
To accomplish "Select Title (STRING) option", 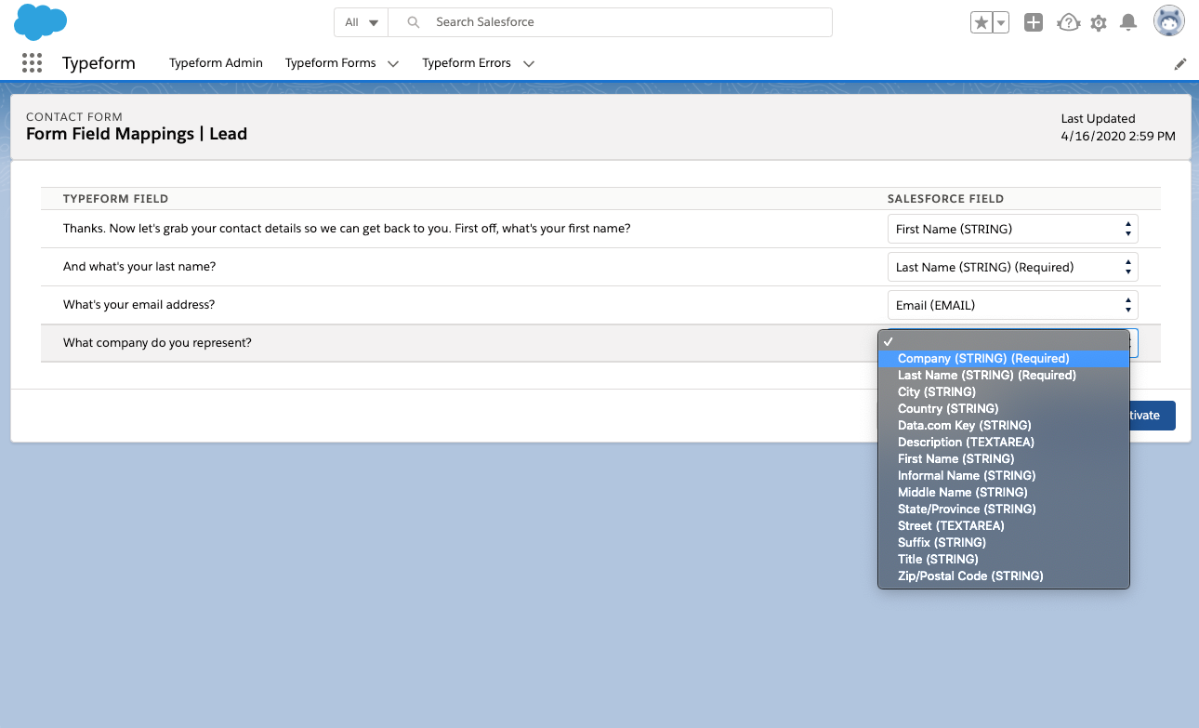I will 1004,559.
